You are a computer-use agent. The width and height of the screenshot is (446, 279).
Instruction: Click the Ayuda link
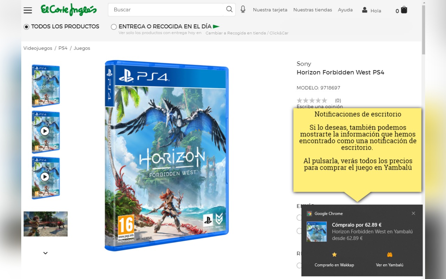click(x=345, y=10)
